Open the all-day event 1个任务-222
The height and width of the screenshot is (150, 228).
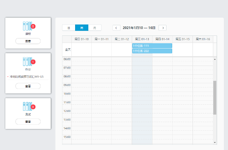[x=152, y=51]
